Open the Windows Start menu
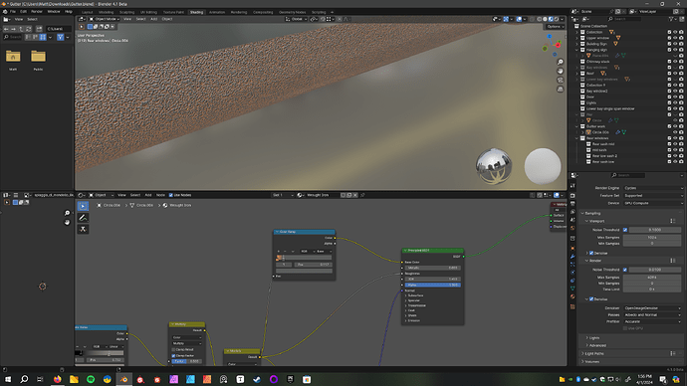This screenshot has height=386, width=687. tap(7, 379)
